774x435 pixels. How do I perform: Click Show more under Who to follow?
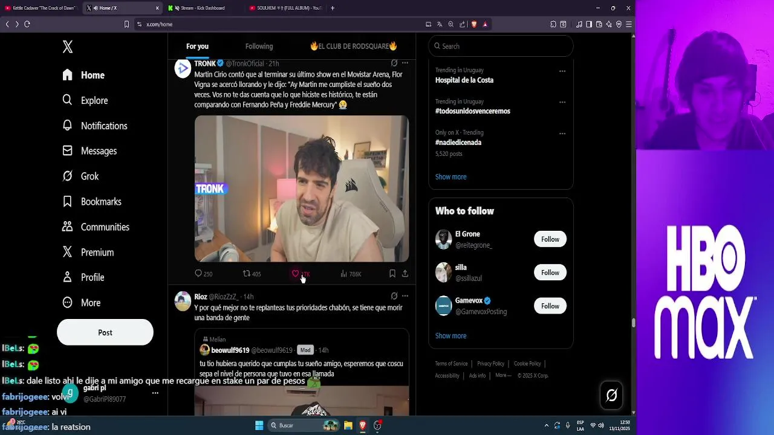click(450, 336)
